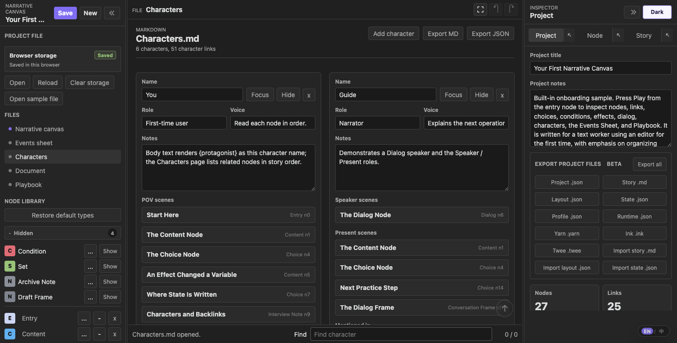Delete the Content node type with x
Image resolution: width=677 pixels, height=343 pixels.
(115, 334)
